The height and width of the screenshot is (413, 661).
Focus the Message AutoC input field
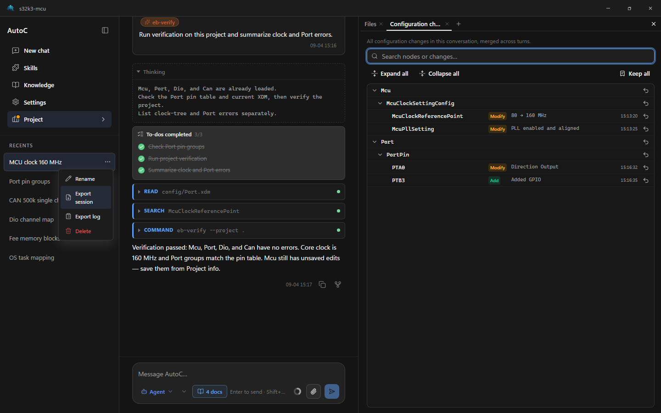[x=239, y=374]
